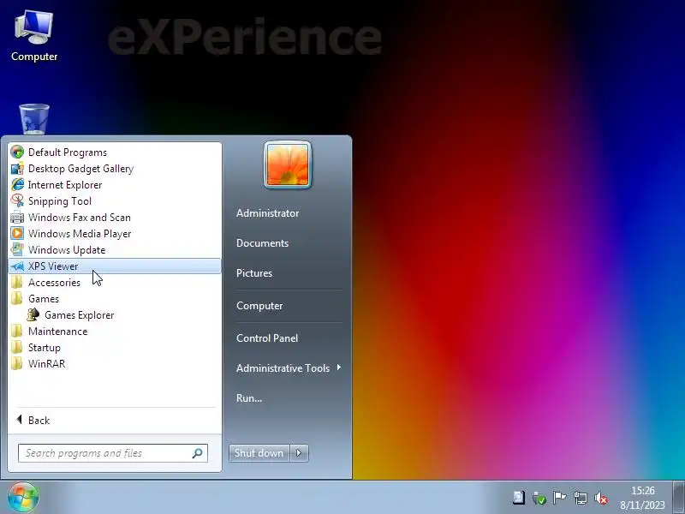The image size is (685, 514).
Task: Click the leftmost language tray icon
Action: tap(519, 498)
